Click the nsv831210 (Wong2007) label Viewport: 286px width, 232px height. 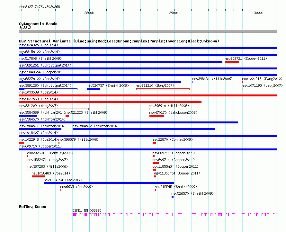tap(155, 85)
